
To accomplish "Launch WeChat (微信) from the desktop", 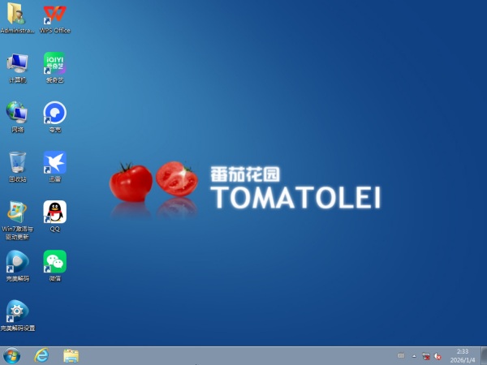I will [x=54, y=262].
